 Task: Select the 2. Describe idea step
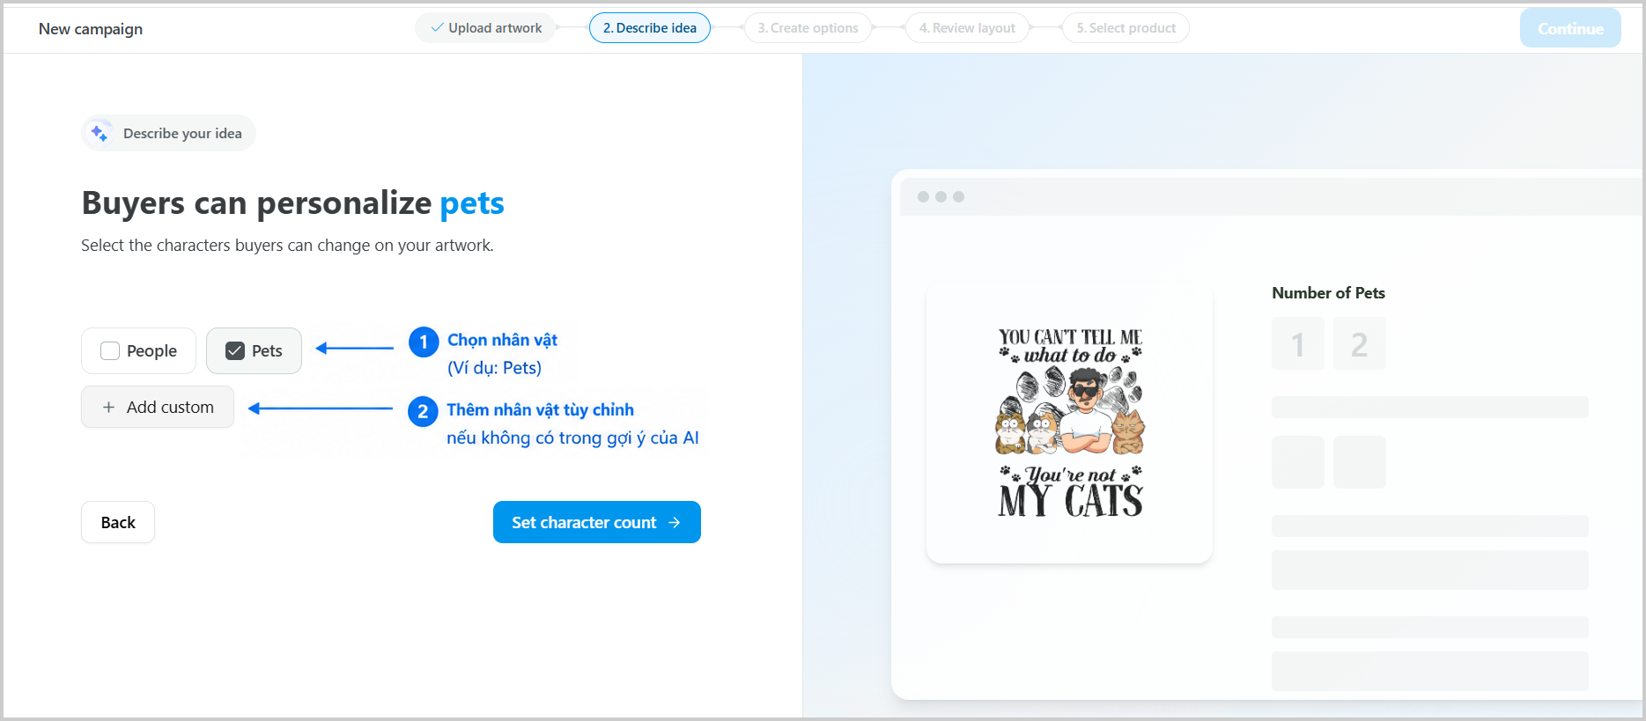tap(650, 28)
